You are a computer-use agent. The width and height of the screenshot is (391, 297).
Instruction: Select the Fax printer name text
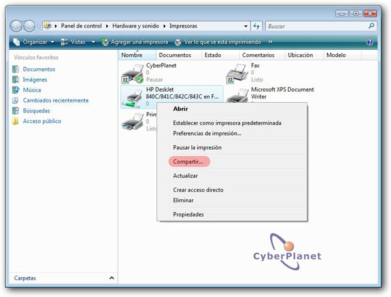point(255,66)
